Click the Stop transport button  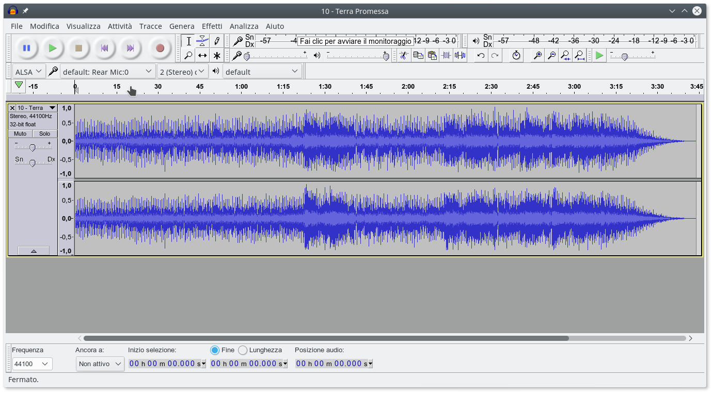78,48
